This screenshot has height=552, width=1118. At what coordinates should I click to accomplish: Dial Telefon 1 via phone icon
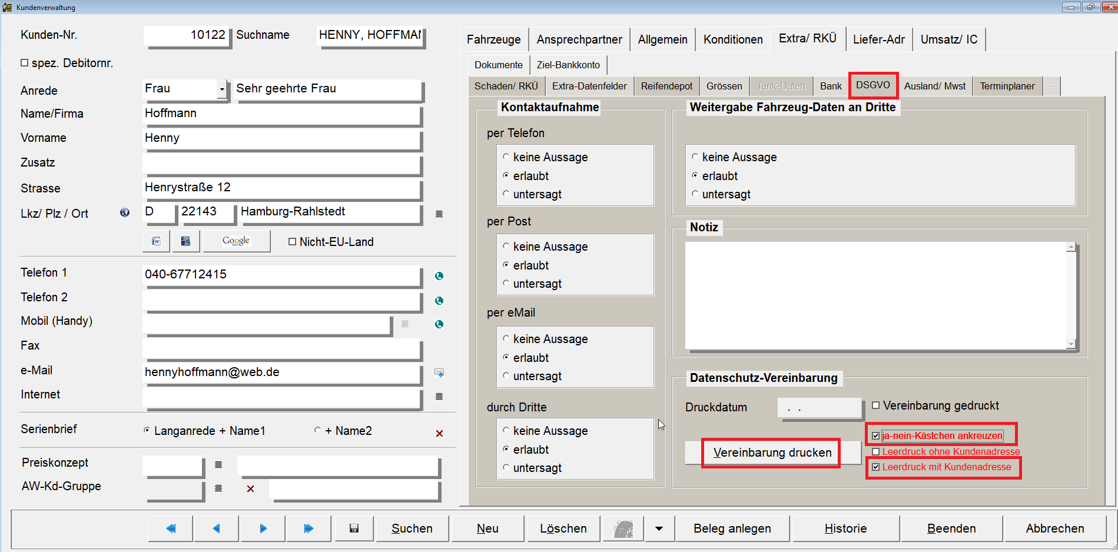[439, 276]
